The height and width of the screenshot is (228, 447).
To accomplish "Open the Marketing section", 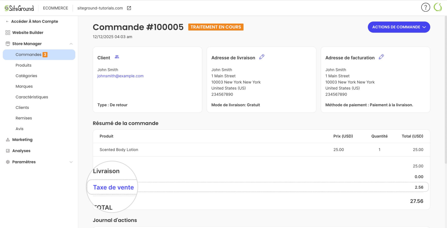I will [x=22, y=140].
